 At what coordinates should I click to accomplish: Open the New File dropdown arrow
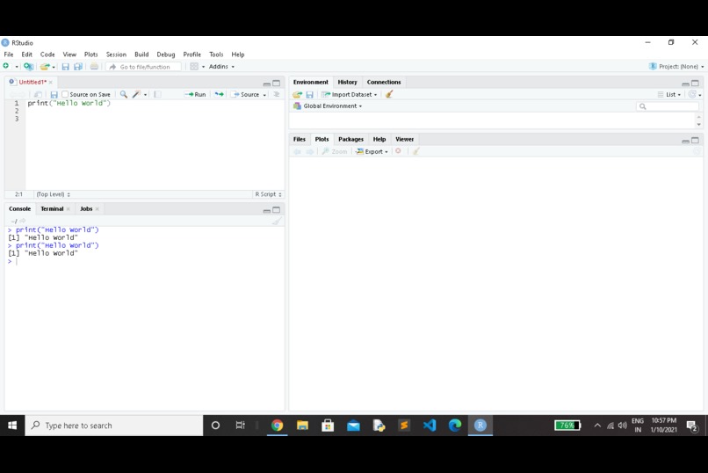point(17,67)
